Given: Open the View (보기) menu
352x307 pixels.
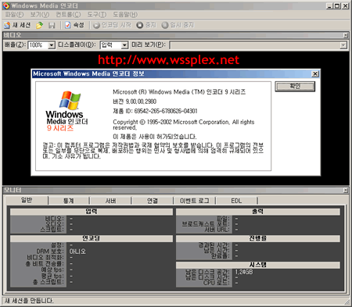Looking at the screenshot, I should [x=40, y=15].
